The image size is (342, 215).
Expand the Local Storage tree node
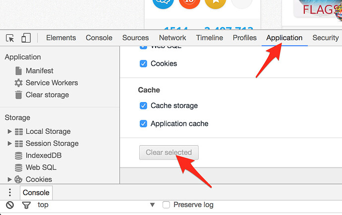(x=9, y=131)
